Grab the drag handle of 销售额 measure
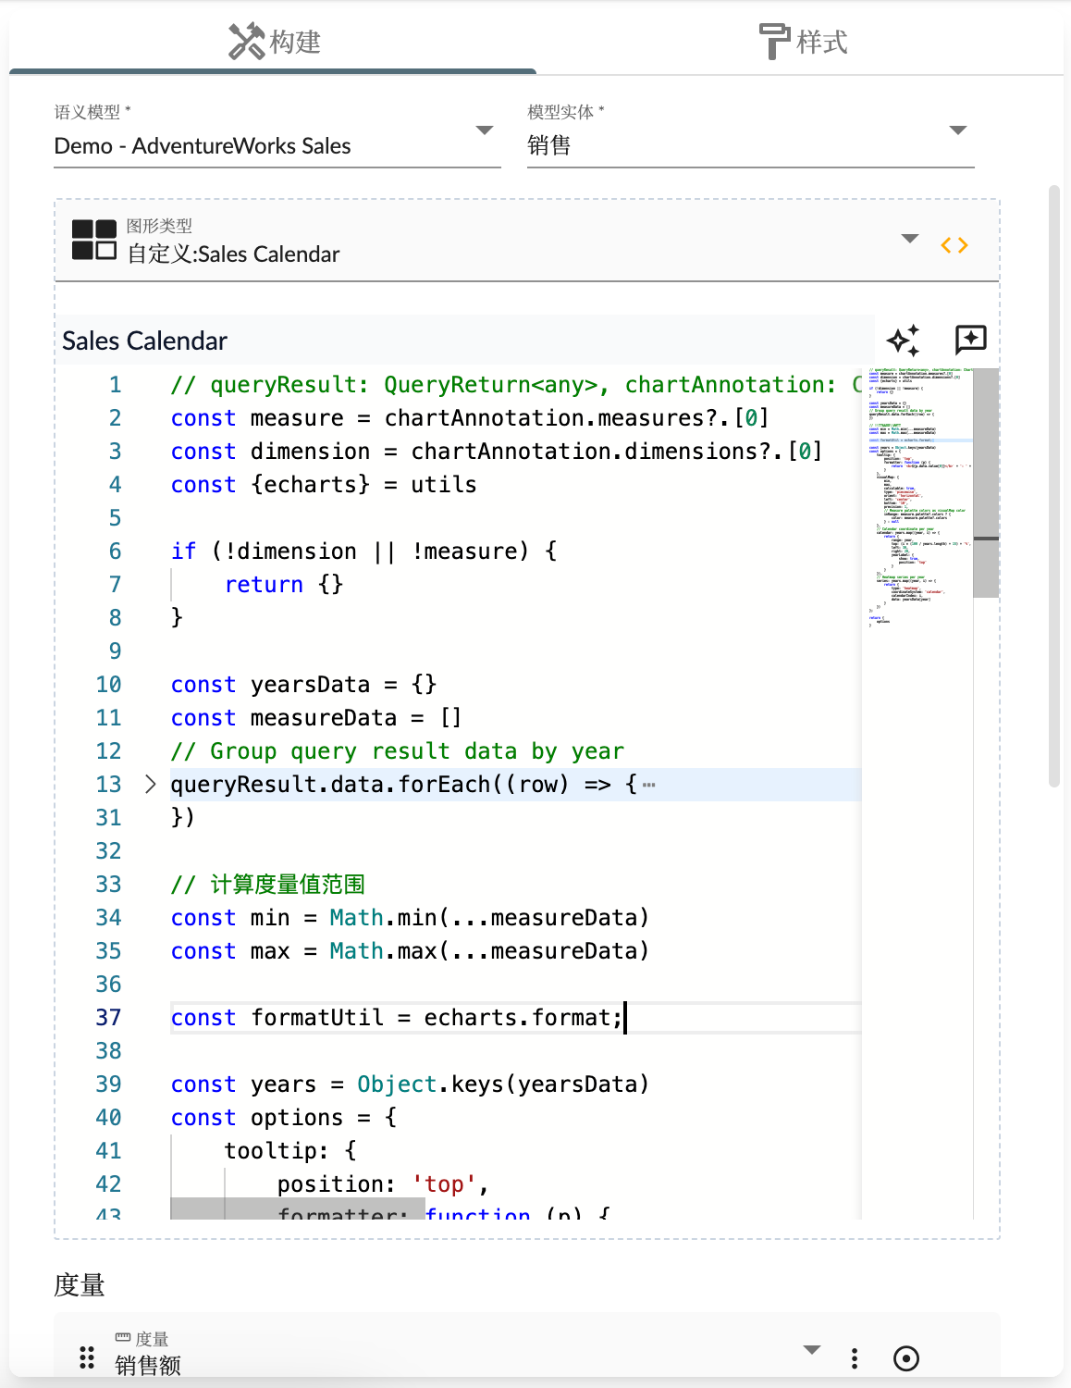 click(87, 1357)
